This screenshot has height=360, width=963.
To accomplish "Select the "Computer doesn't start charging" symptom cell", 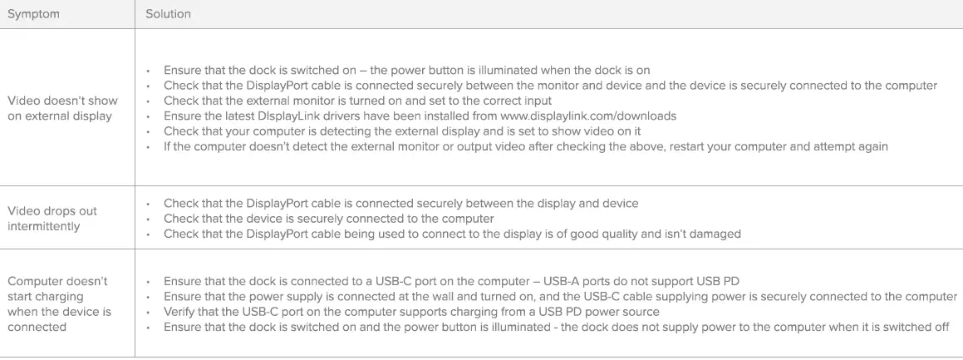I will [58, 304].
